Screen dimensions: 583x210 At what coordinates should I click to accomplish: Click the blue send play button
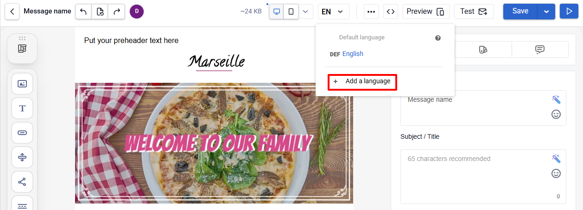click(x=569, y=12)
